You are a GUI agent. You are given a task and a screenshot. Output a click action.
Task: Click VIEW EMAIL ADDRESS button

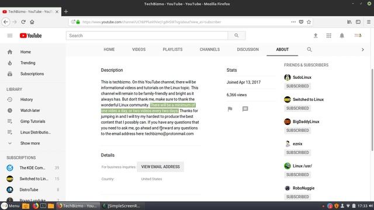[160, 167]
